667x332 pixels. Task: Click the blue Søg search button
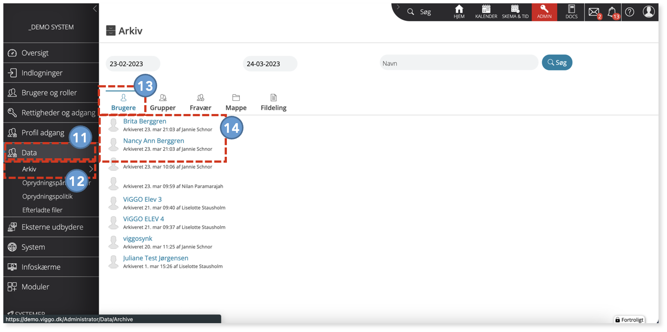pos(557,62)
